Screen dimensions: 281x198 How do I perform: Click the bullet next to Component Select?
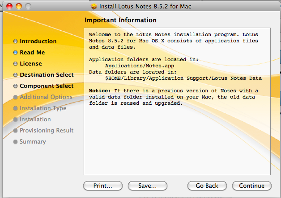[x=15, y=86]
